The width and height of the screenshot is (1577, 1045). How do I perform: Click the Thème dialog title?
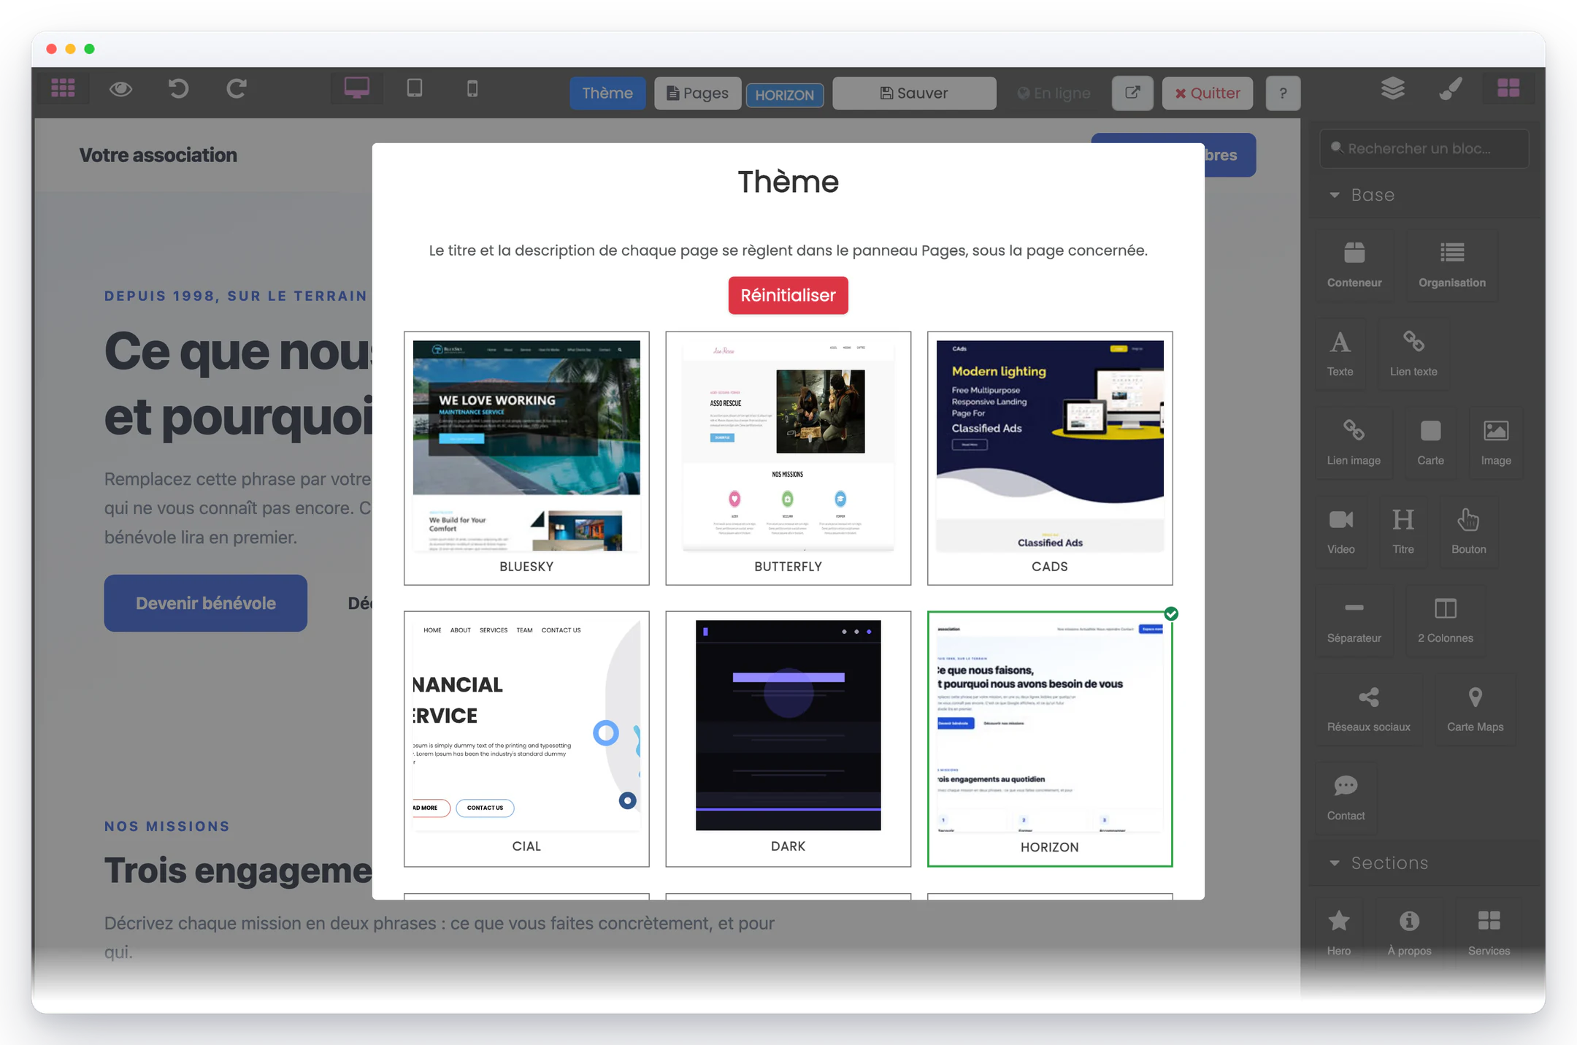click(x=788, y=182)
